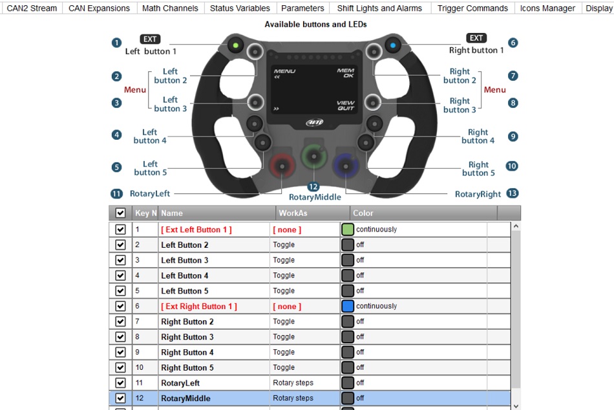This screenshot has width=614, height=410.
Task: Uncheck the Left Button 3 row checkbox
Action: coord(120,260)
